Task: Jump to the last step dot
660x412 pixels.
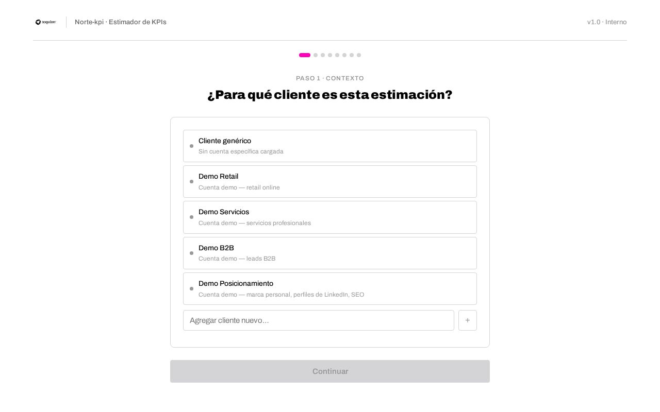Action: (x=359, y=55)
